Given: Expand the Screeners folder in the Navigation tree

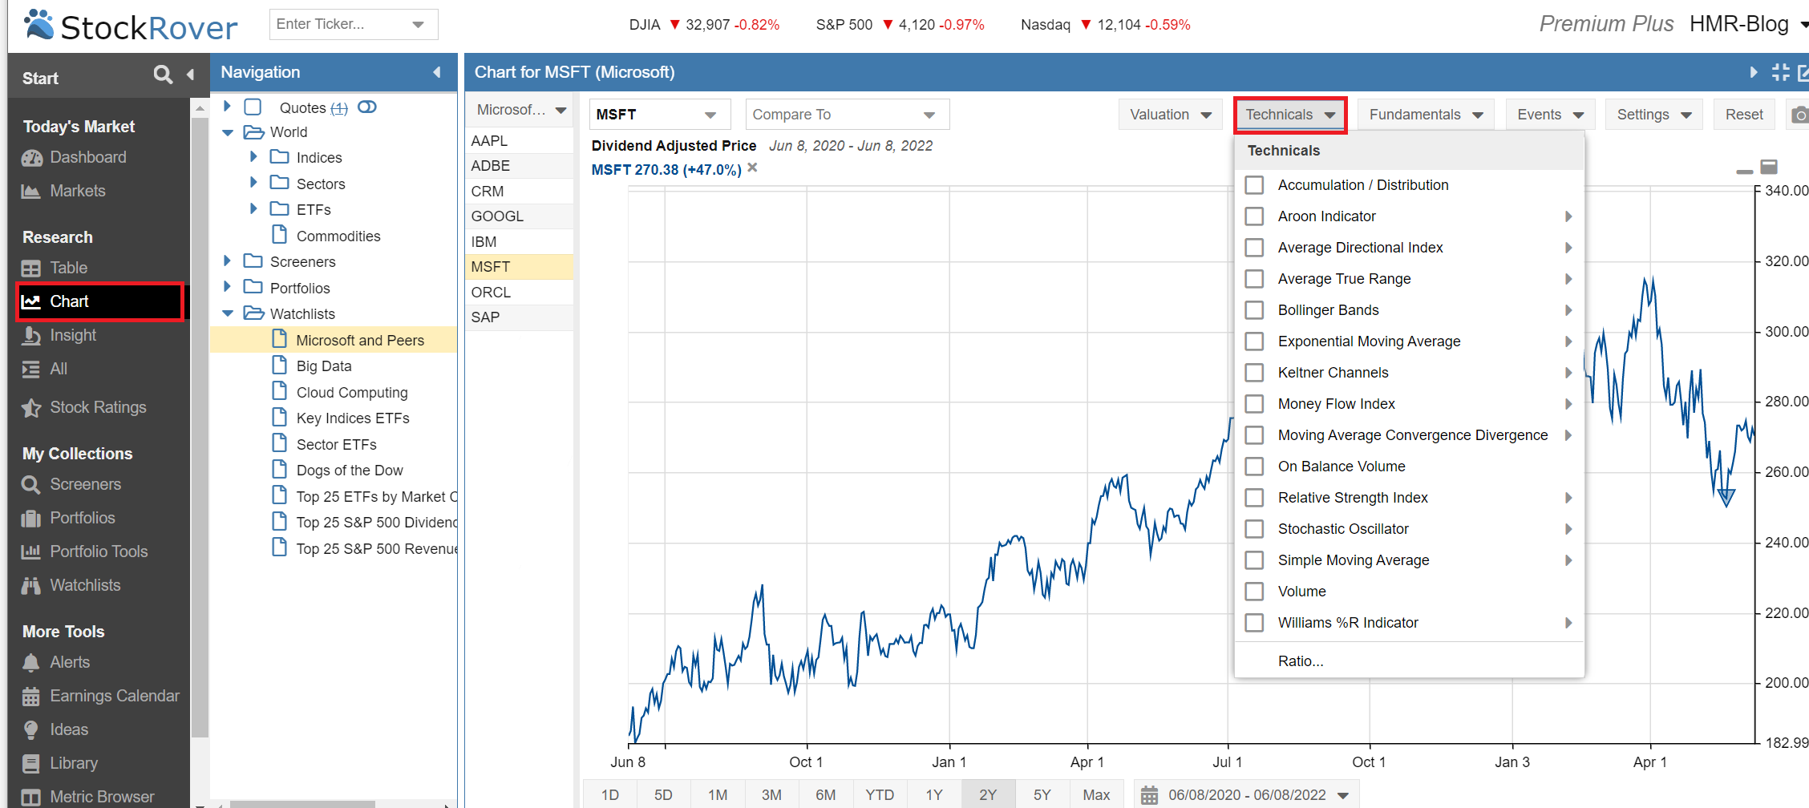Looking at the screenshot, I should click(x=227, y=261).
